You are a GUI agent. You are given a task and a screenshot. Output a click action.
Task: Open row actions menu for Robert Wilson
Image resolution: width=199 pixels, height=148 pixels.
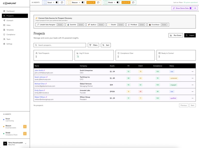coord(193,98)
